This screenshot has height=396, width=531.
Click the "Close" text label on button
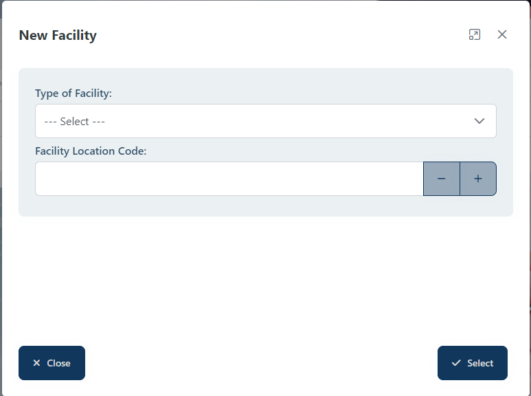tap(58, 363)
